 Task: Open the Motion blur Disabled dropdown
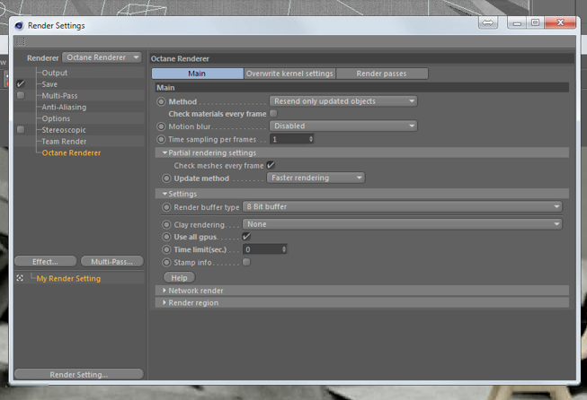[x=343, y=126]
